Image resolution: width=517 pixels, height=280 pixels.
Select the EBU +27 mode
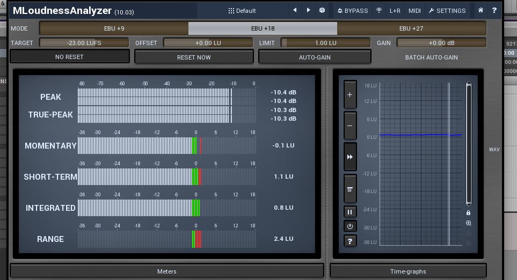tap(411, 28)
